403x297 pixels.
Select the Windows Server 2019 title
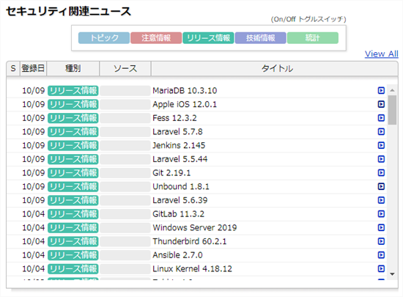coord(195,227)
